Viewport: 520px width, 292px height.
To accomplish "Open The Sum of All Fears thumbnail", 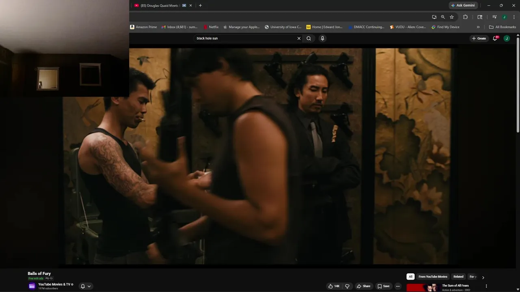I will coord(423,288).
